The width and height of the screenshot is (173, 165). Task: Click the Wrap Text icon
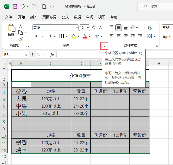(150, 28)
